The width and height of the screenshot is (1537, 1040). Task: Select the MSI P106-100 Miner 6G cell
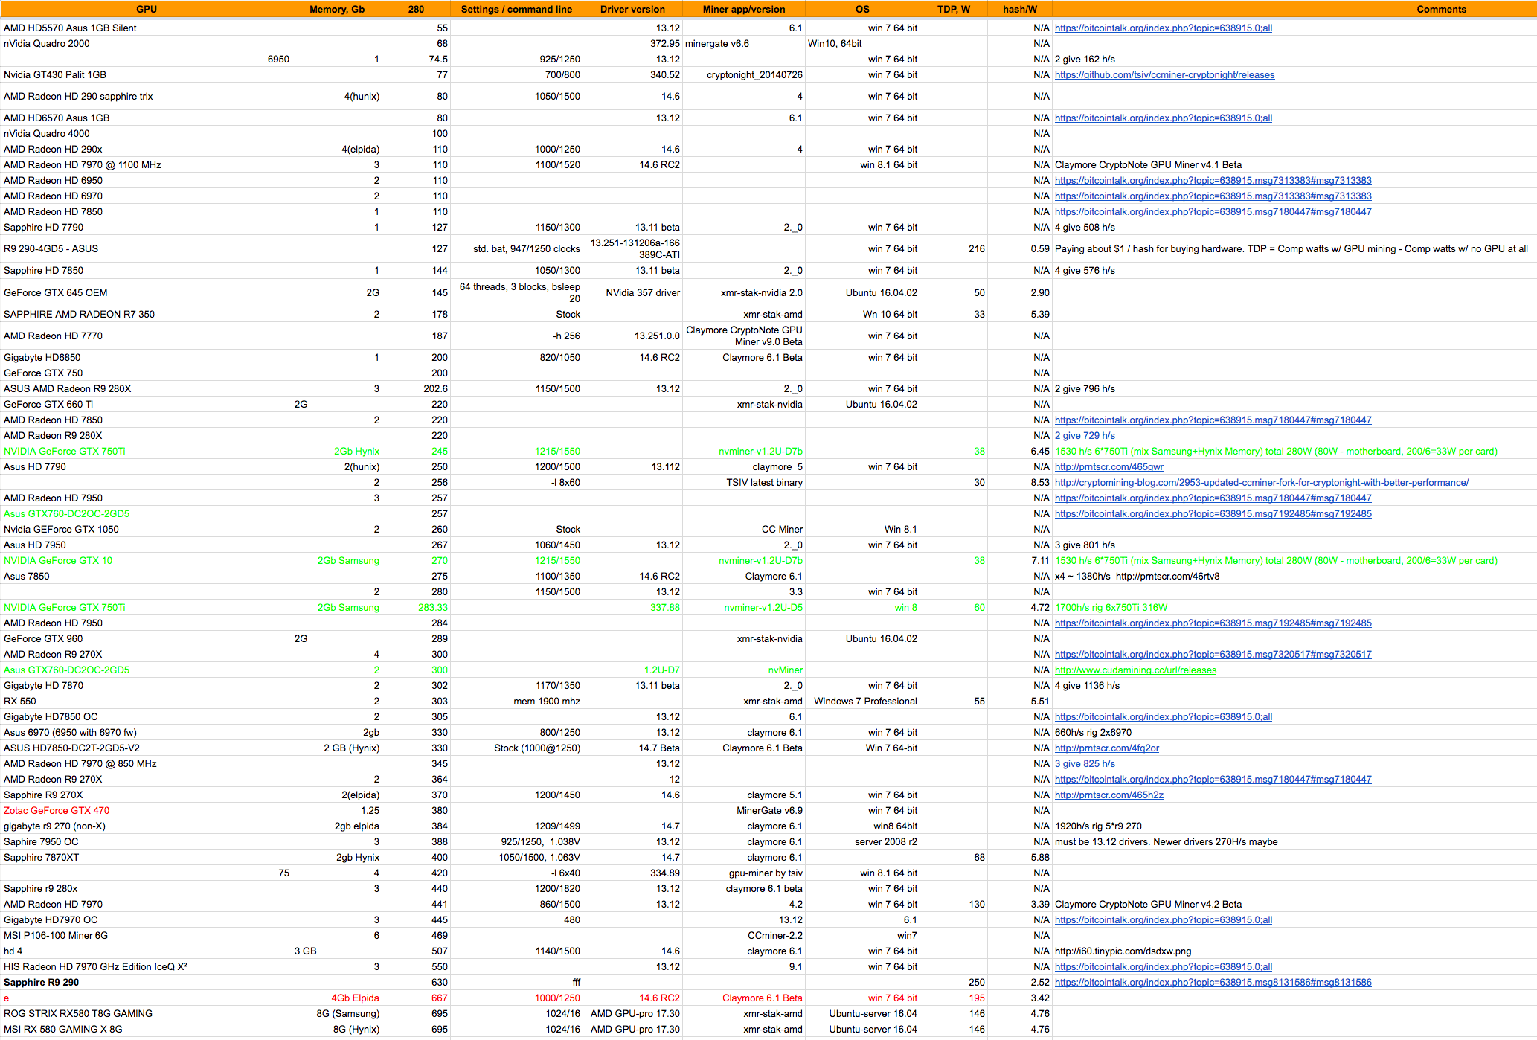click(56, 936)
